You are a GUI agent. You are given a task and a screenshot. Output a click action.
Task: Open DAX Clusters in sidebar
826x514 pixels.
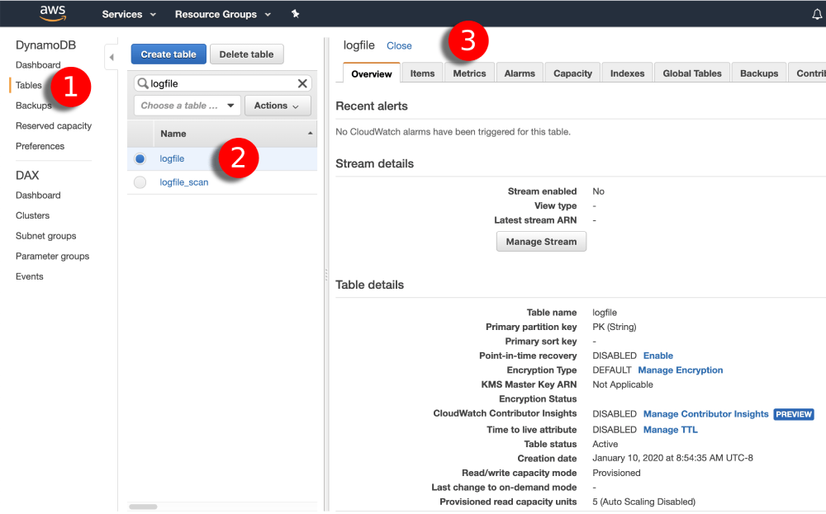[33, 215]
